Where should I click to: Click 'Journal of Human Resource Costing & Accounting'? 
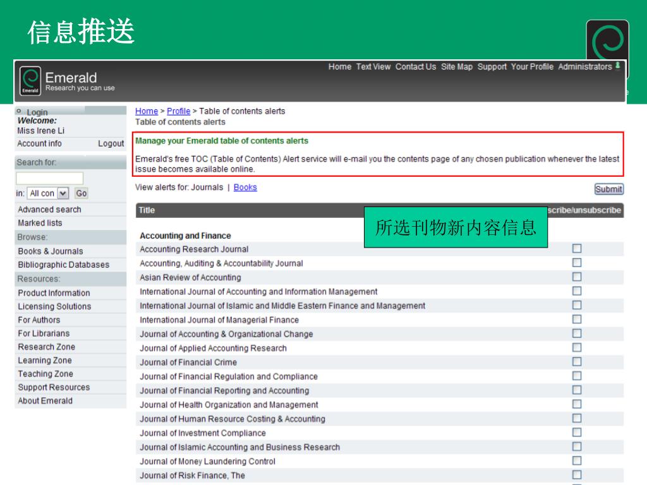tap(233, 419)
